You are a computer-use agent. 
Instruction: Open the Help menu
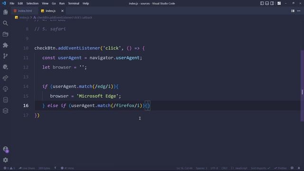click(85, 3)
